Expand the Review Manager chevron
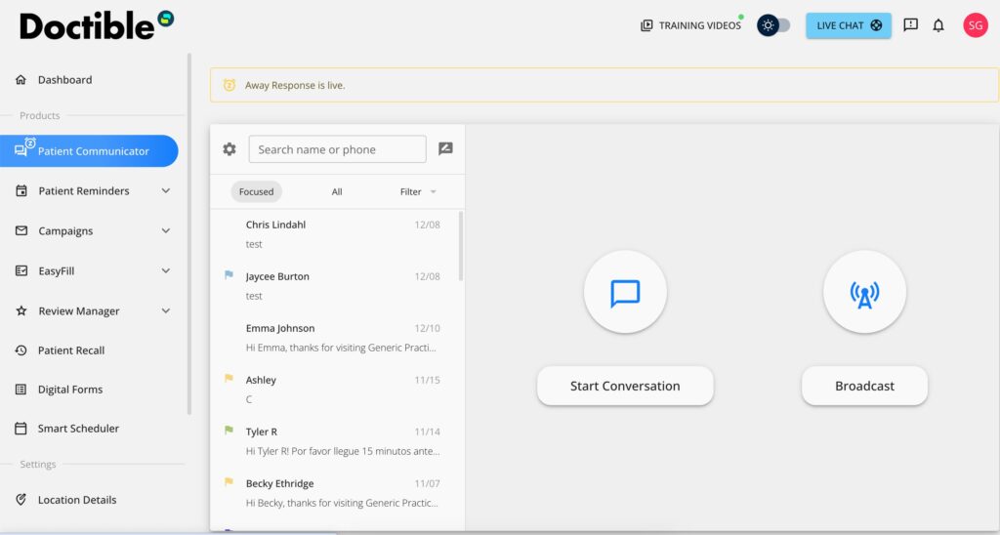The width and height of the screenshot is (1000, 535). click(166, 311)
